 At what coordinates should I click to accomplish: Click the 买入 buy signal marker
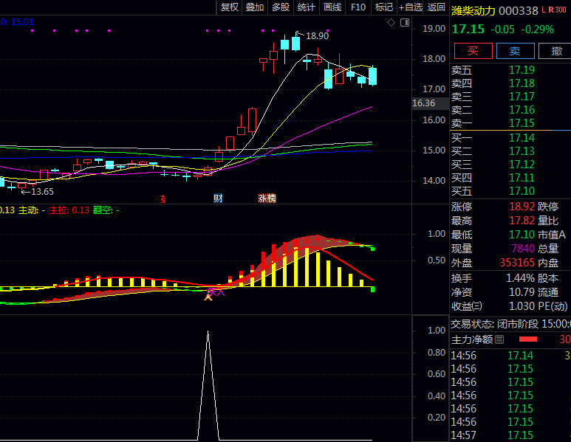point(215,293)
